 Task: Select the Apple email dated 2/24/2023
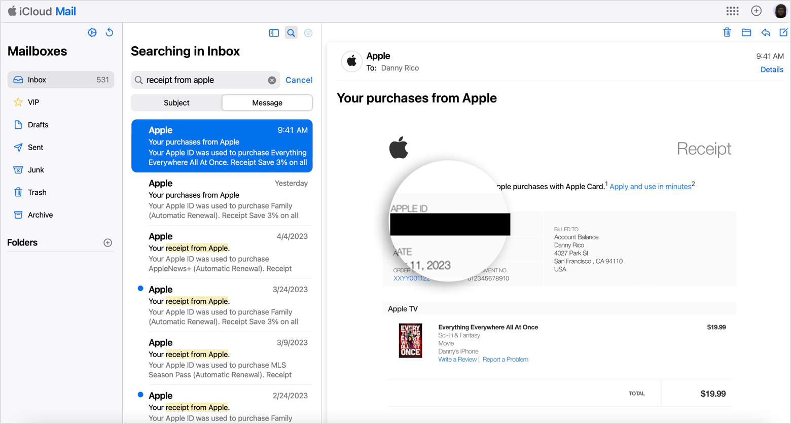click(x=222, y=405)
